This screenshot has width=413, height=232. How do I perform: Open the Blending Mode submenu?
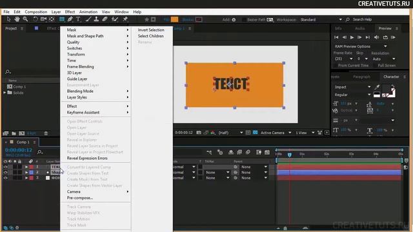[96, 91]
